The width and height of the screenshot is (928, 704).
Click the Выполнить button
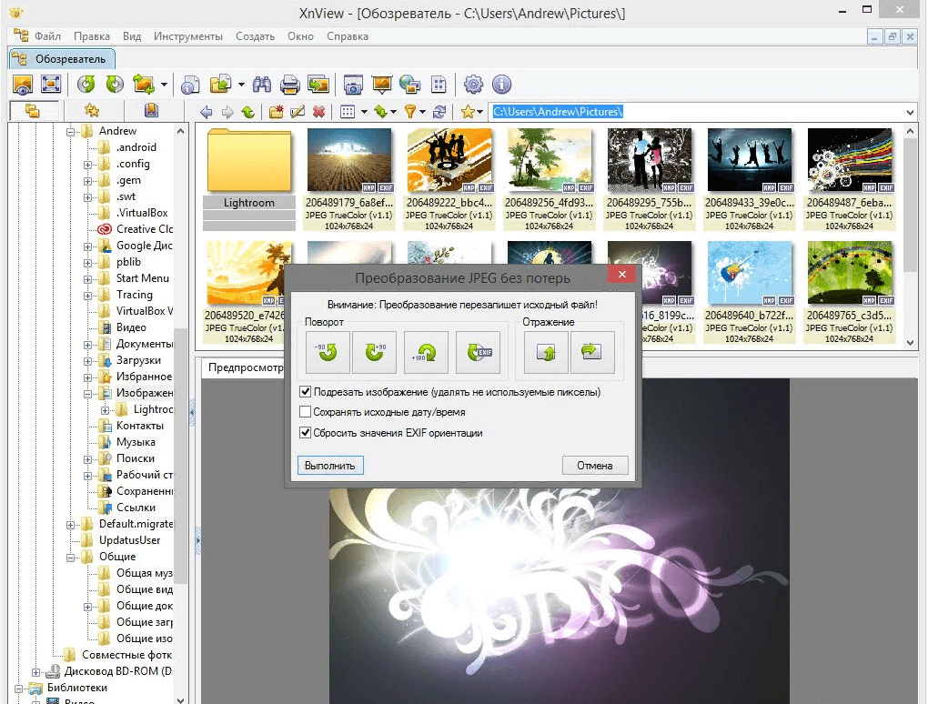[x=330, y=465]
